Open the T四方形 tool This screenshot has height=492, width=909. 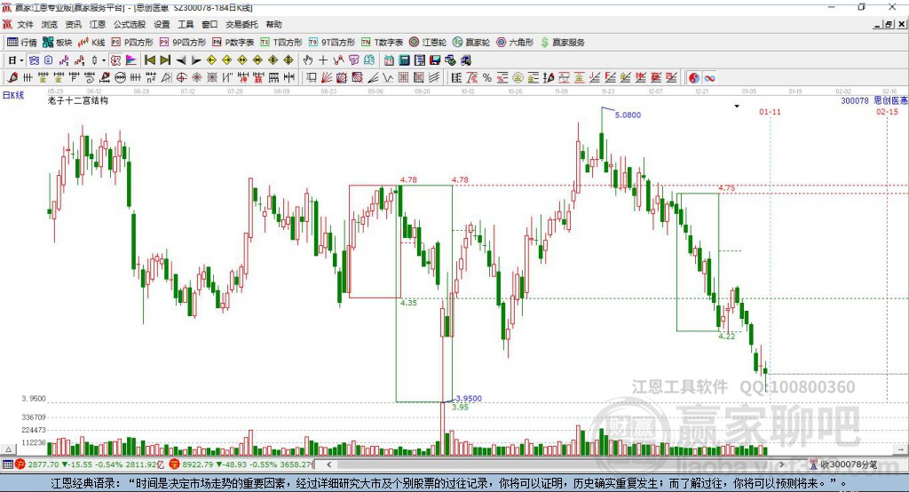coord(281,43)
